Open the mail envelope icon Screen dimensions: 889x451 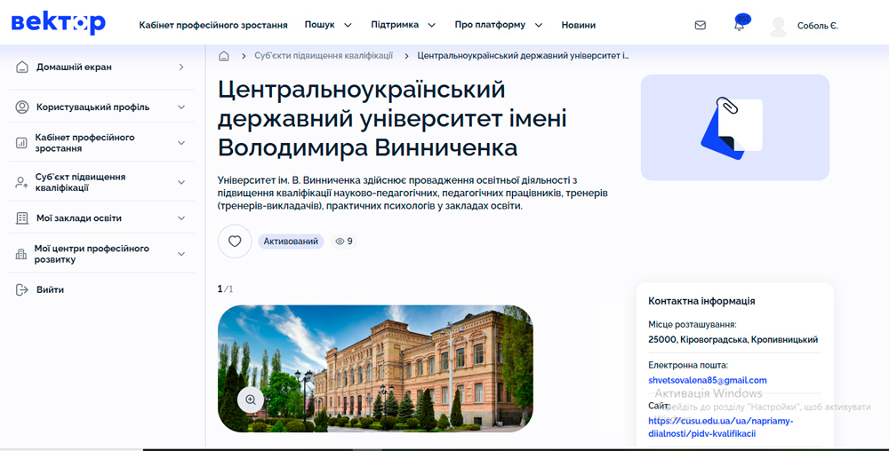point(701,26)
